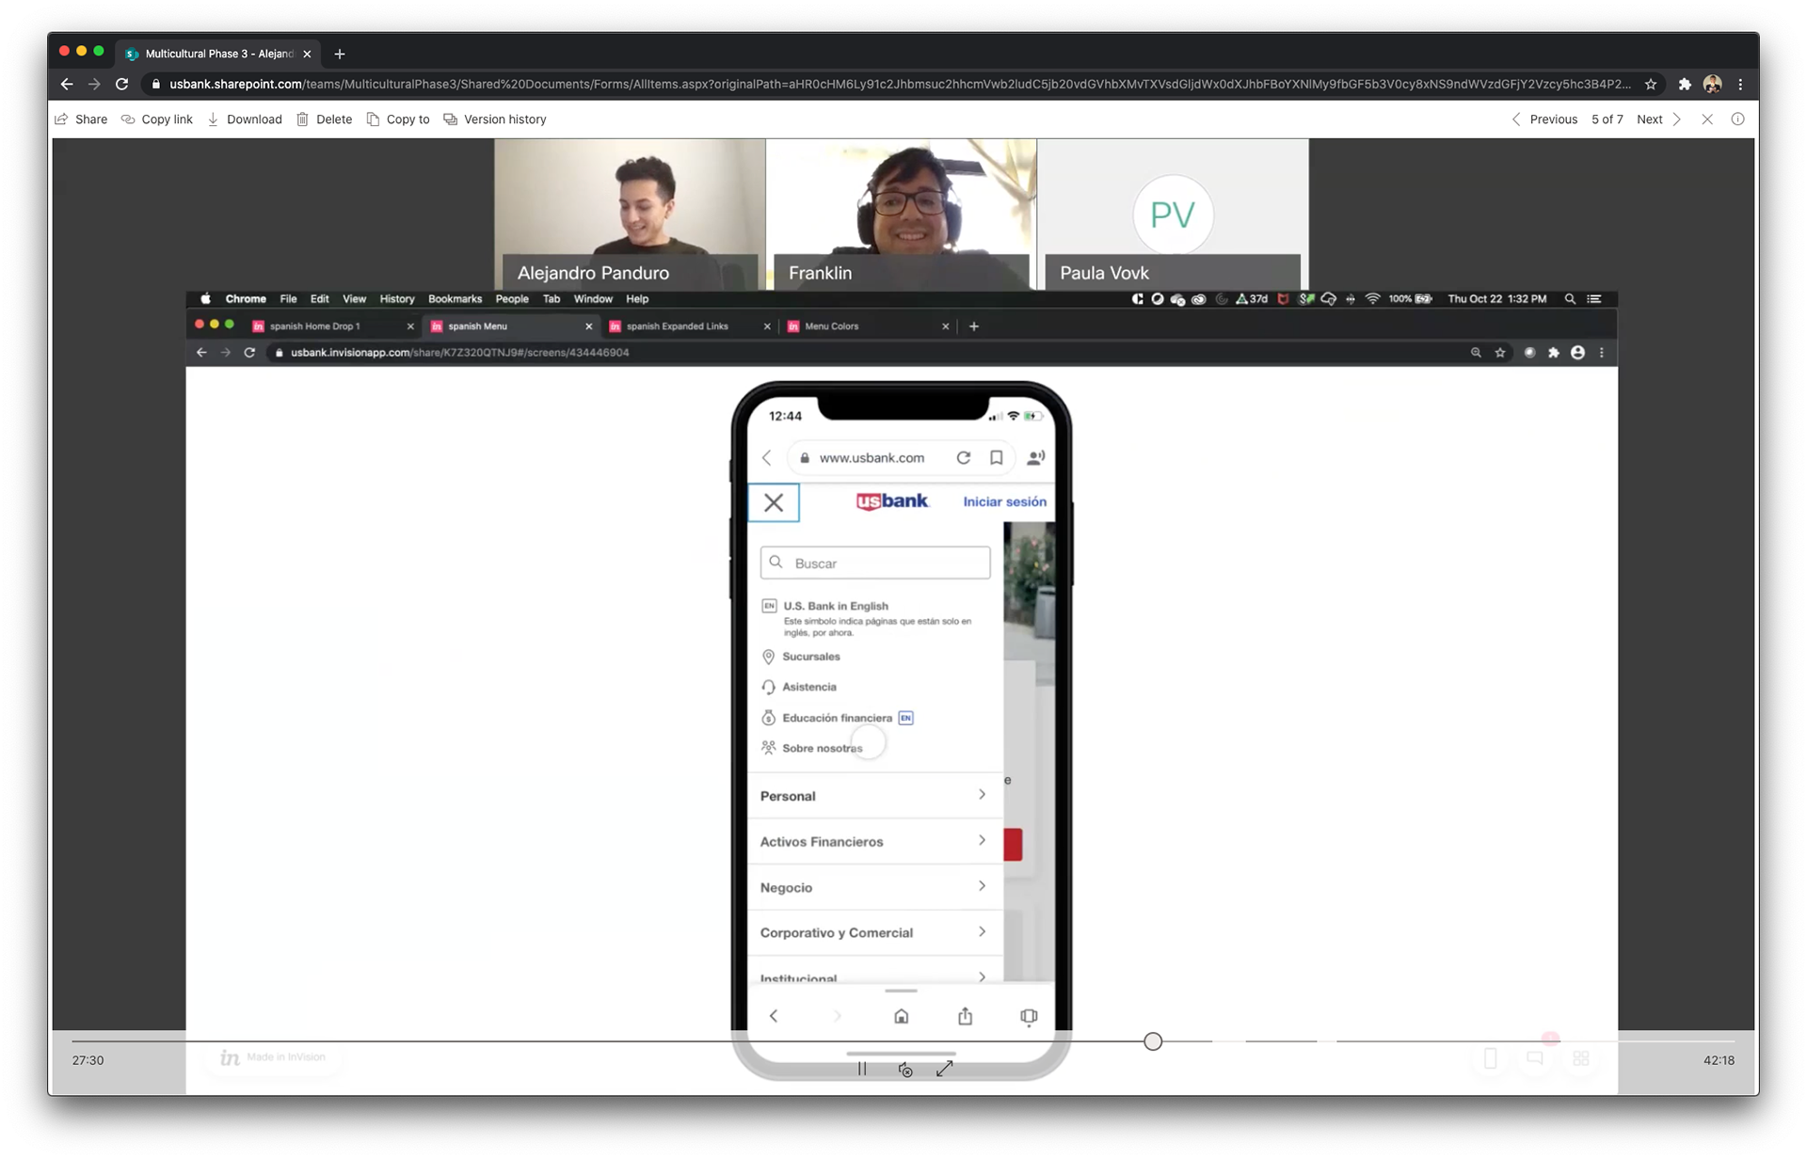
Task: Click the Buscar search field
Action: (x=875, y=563)
